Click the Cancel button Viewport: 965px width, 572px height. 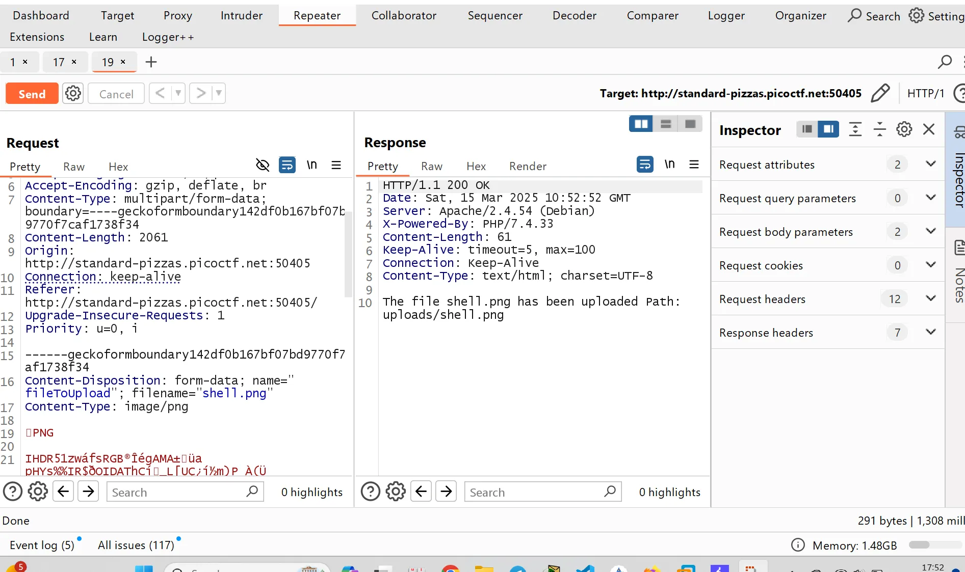[116, 94]
